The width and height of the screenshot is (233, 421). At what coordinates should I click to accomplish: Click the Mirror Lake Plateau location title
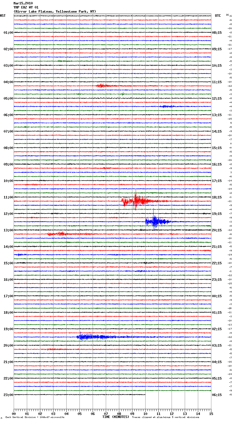pyautogui.click(x=55, y=12)
